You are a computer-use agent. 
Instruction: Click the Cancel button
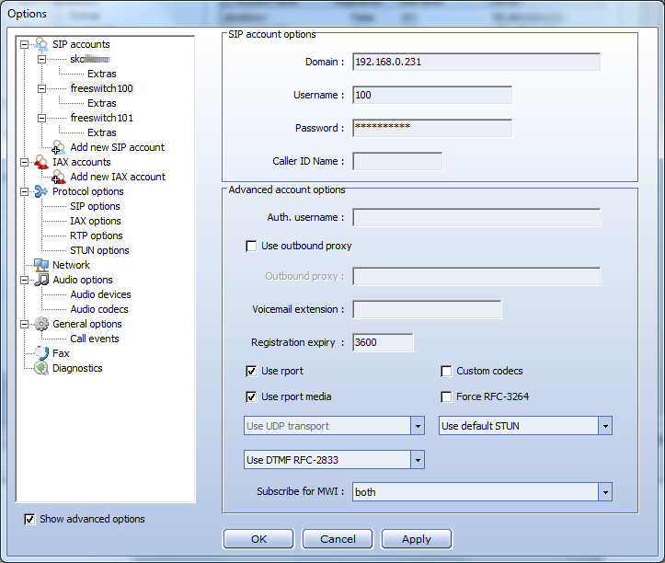click(x=337, y=539)
